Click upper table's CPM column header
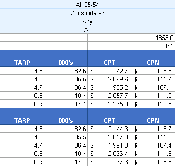This screenshot has width=175, height=166. tap(153, 58)
